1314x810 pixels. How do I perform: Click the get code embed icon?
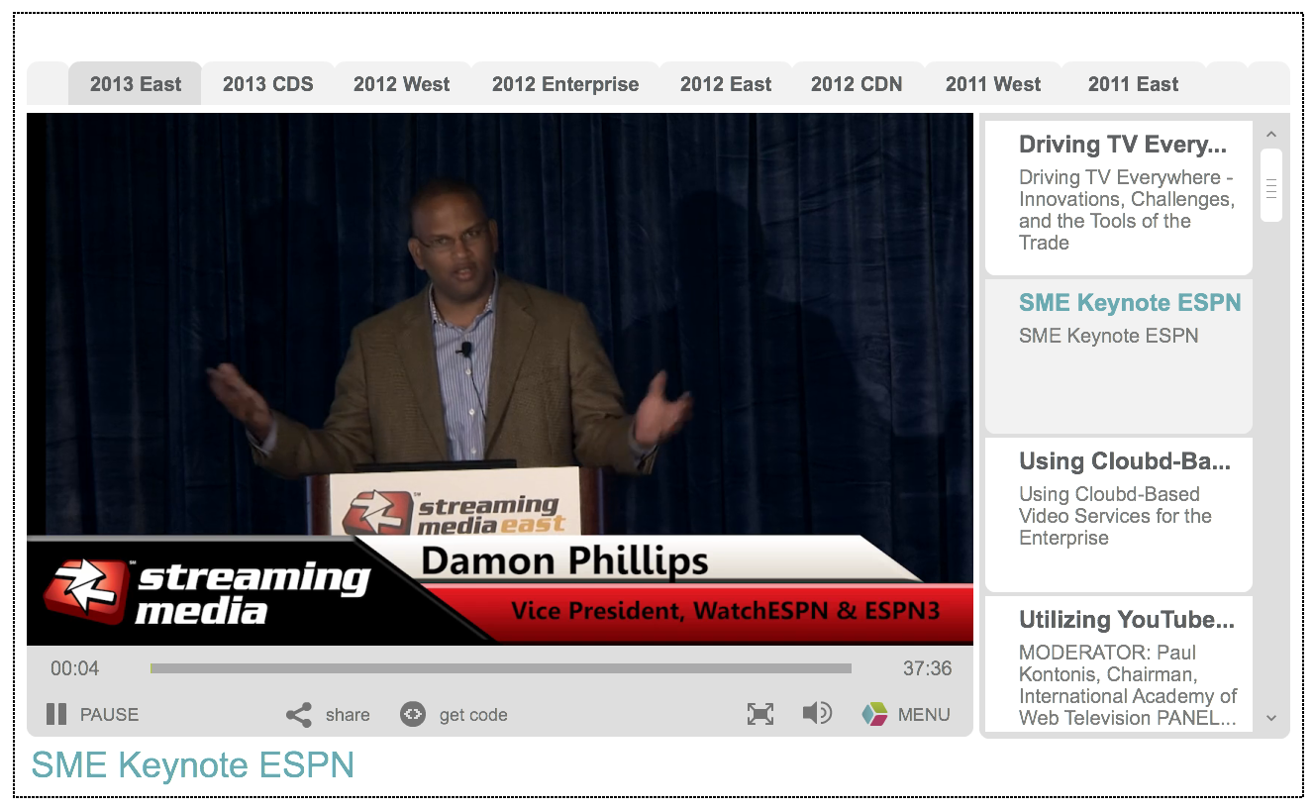click(413, 714)
